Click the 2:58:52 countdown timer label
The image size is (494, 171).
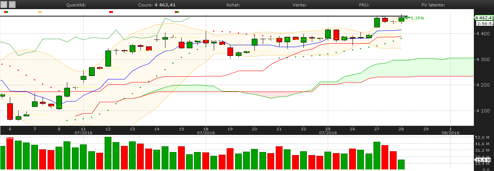coord(484,24)
